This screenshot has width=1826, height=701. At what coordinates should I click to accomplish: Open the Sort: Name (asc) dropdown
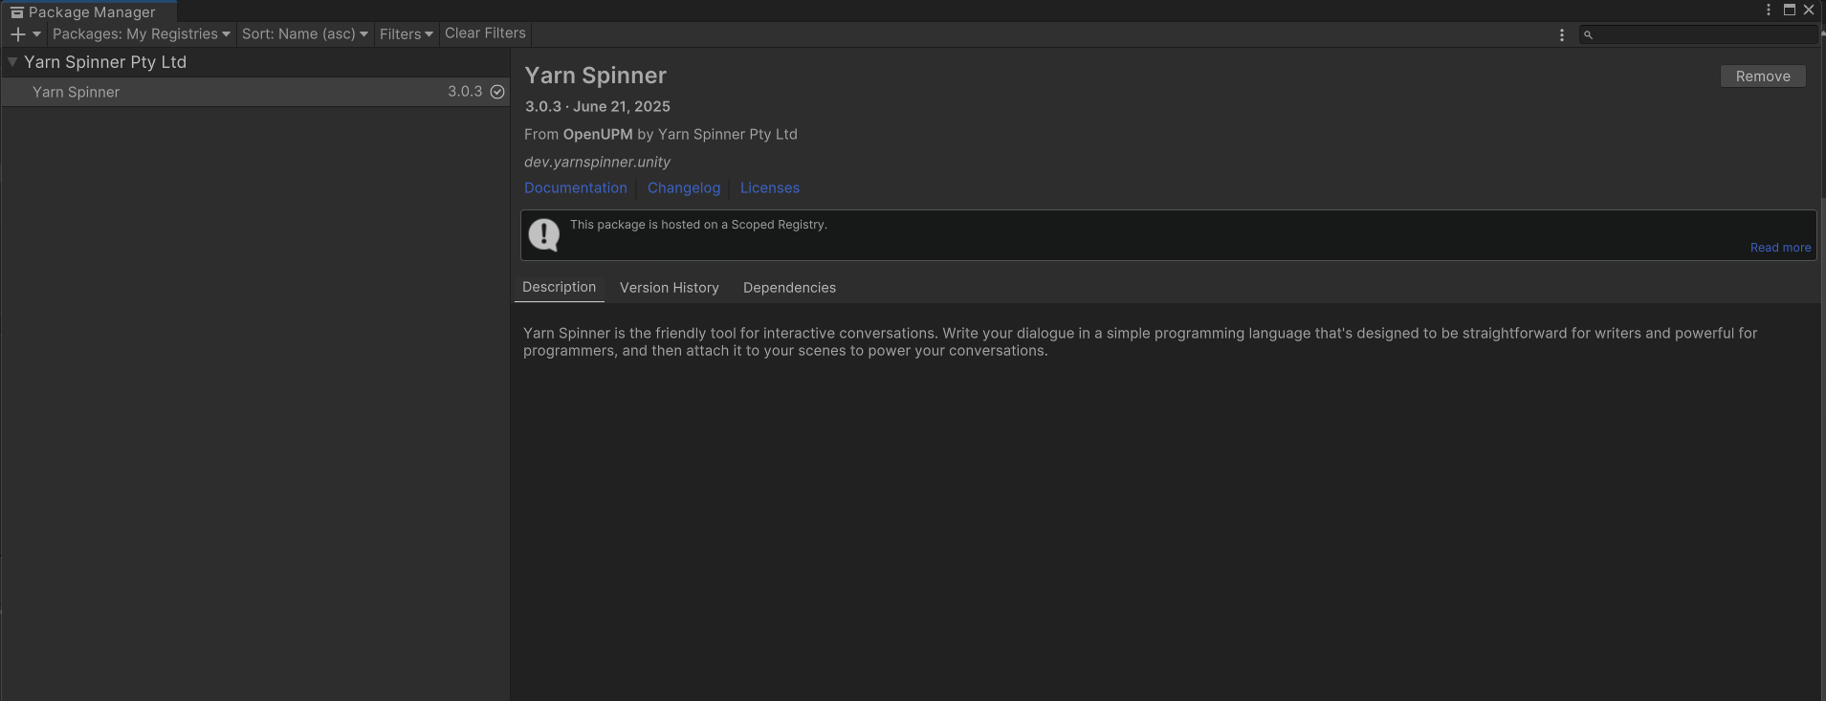click(304, 34)
